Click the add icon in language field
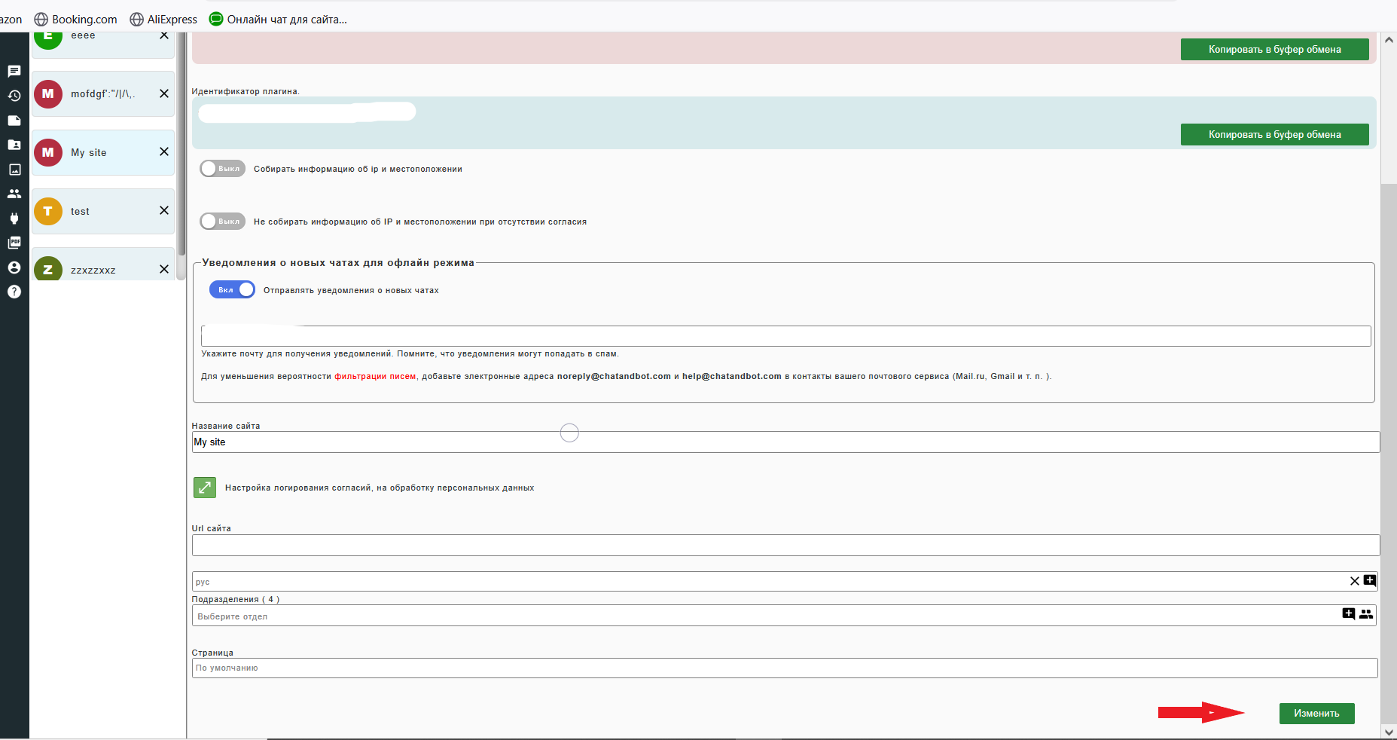Viewport: 1397px width, 740px height. 1369,580
